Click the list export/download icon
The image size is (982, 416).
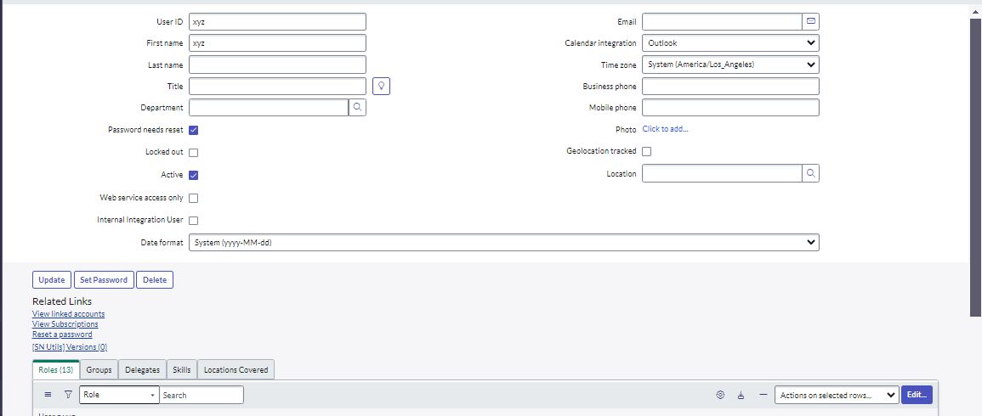coord(741,395)
